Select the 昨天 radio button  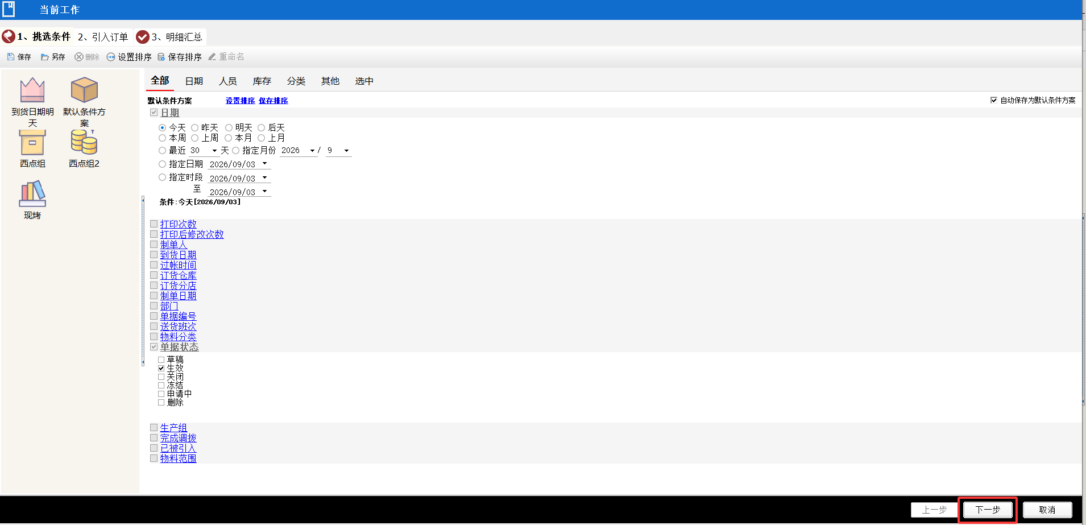point(194,127)
